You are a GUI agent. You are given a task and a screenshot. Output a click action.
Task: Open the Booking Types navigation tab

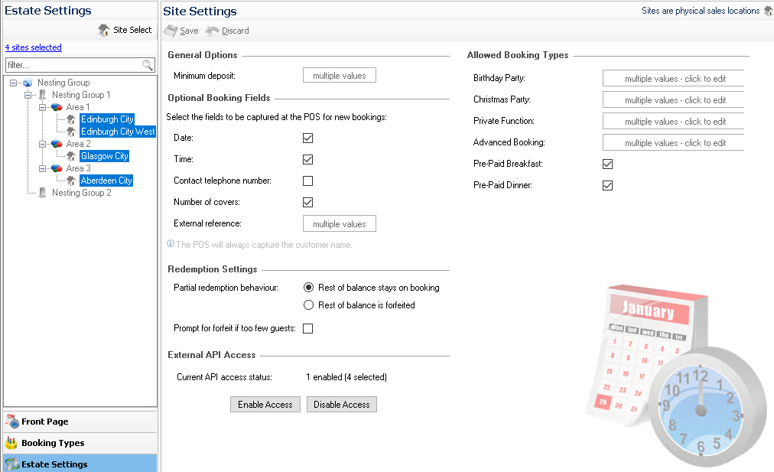pyautogui.click(x=53, y=443)
